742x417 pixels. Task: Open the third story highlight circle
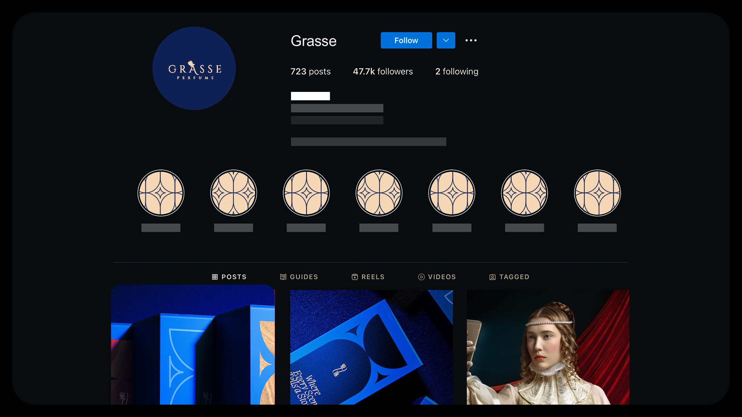(306, 193)
